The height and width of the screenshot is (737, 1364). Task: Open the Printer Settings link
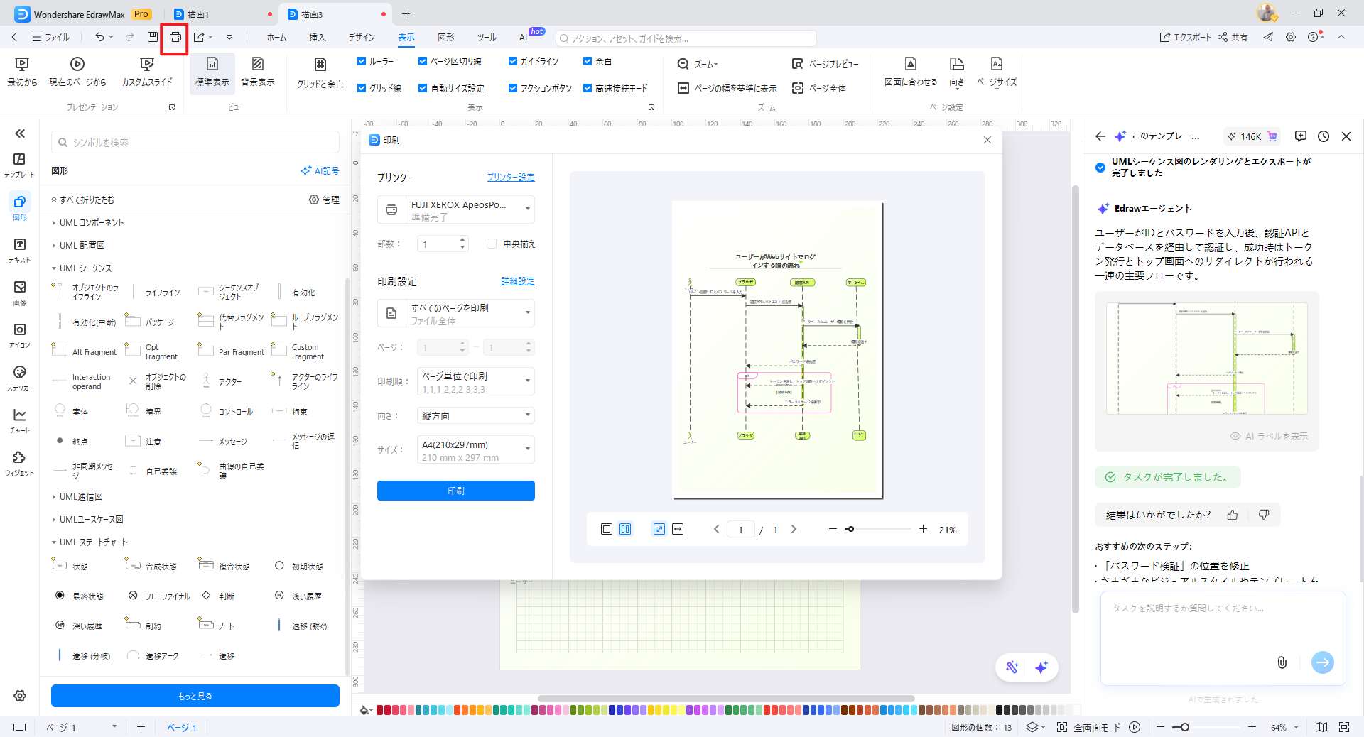[x=511, y=177]
